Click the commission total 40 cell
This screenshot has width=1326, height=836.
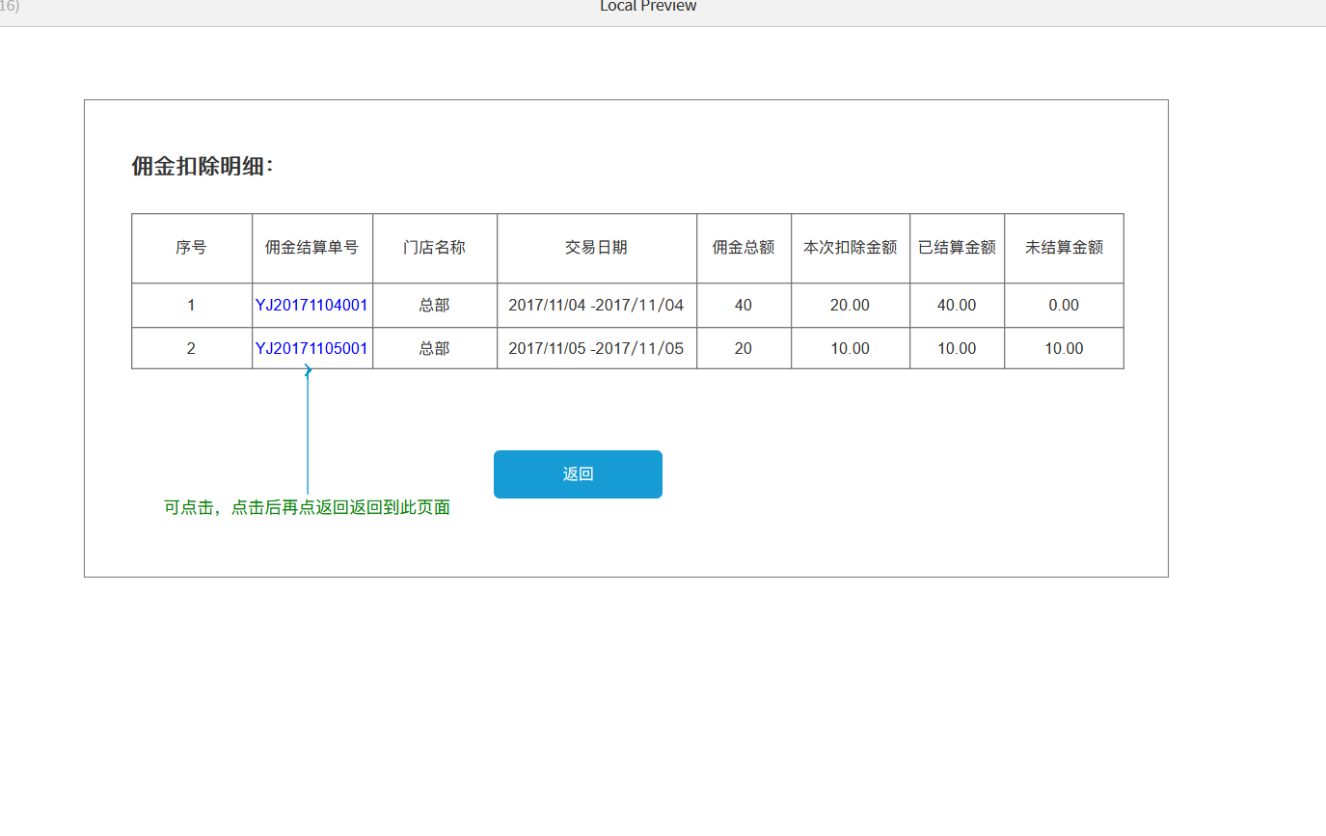tap(744, 305)
